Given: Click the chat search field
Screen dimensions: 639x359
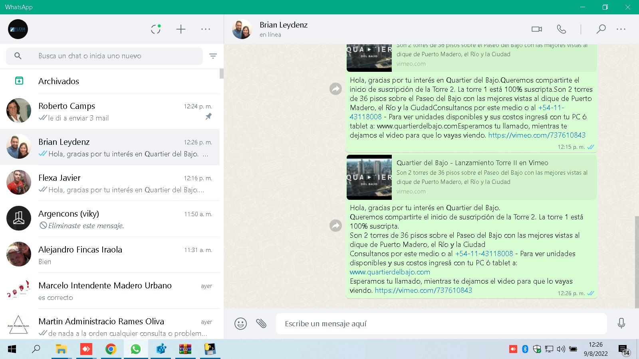Looking at the screenshot, I should 104,56.
